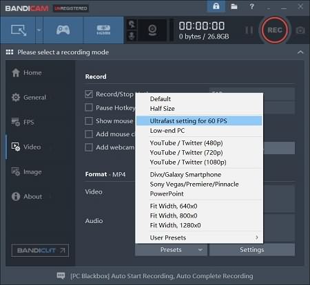Choose Fit Width, 800x0 preset
Screen dimensions: 310x285
pyautogui.click(x=199, y=215)
